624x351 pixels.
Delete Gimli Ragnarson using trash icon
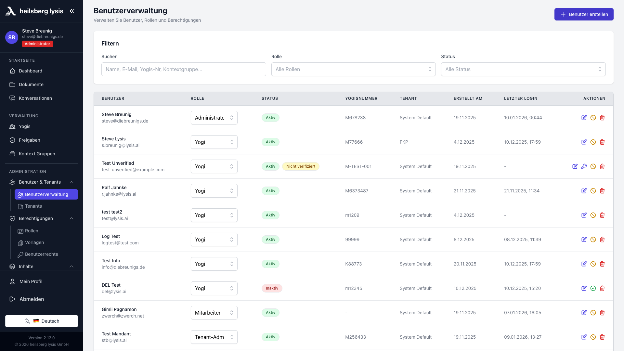602,313
